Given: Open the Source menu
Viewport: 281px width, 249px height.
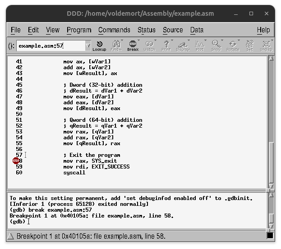Looking at the screenshot, I should [173, 30].
